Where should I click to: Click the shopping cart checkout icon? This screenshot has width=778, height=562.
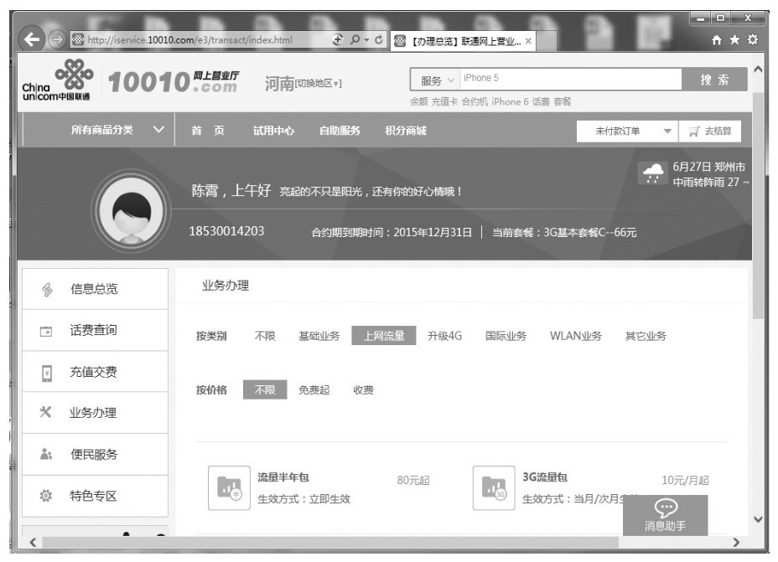point(693,131)
